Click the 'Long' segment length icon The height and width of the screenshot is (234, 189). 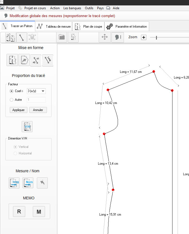click(48, 60)
